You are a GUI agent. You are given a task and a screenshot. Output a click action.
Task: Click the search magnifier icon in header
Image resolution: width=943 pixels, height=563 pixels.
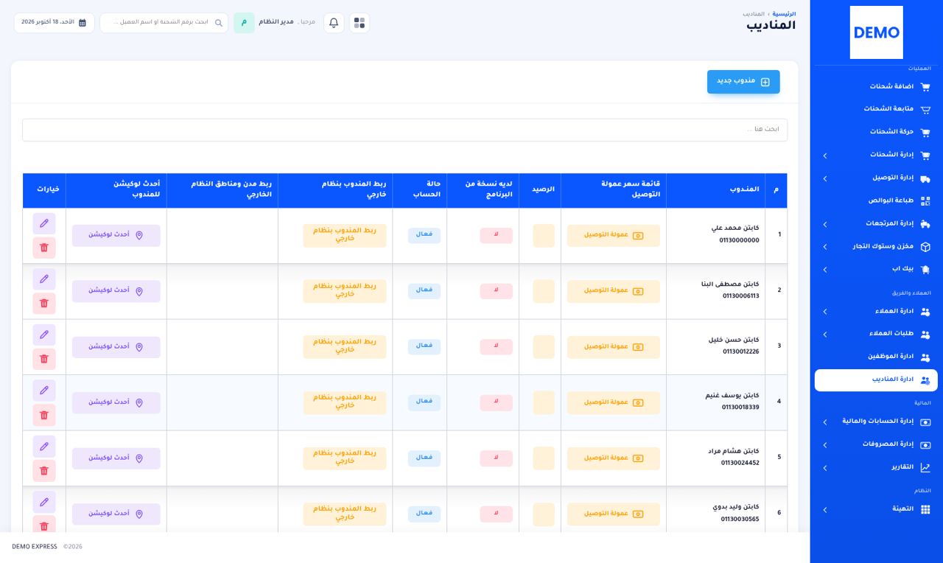218,23
